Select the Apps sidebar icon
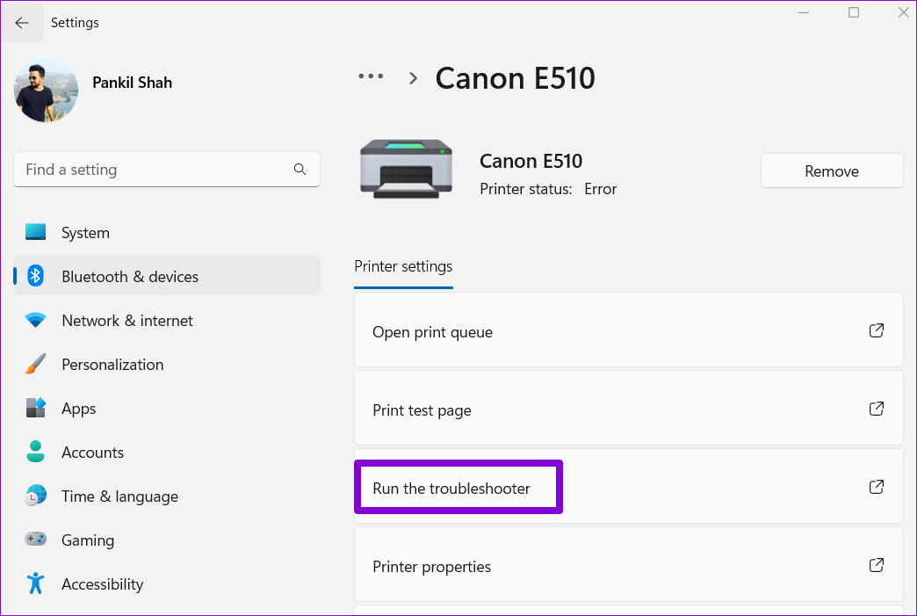The height and width of the screenshot is (616, 917). pyautogui.click(x=35, y=408)
